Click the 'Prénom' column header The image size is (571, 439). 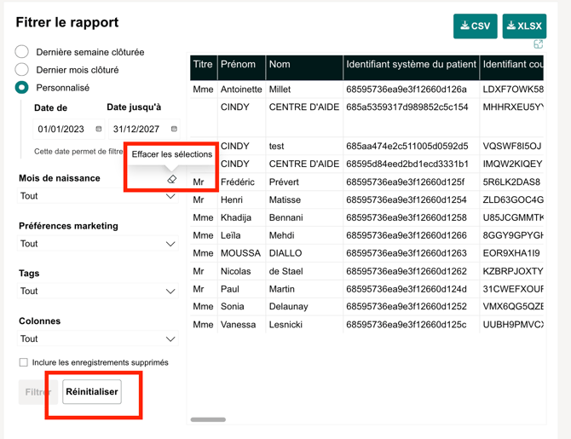pos(238,65)
